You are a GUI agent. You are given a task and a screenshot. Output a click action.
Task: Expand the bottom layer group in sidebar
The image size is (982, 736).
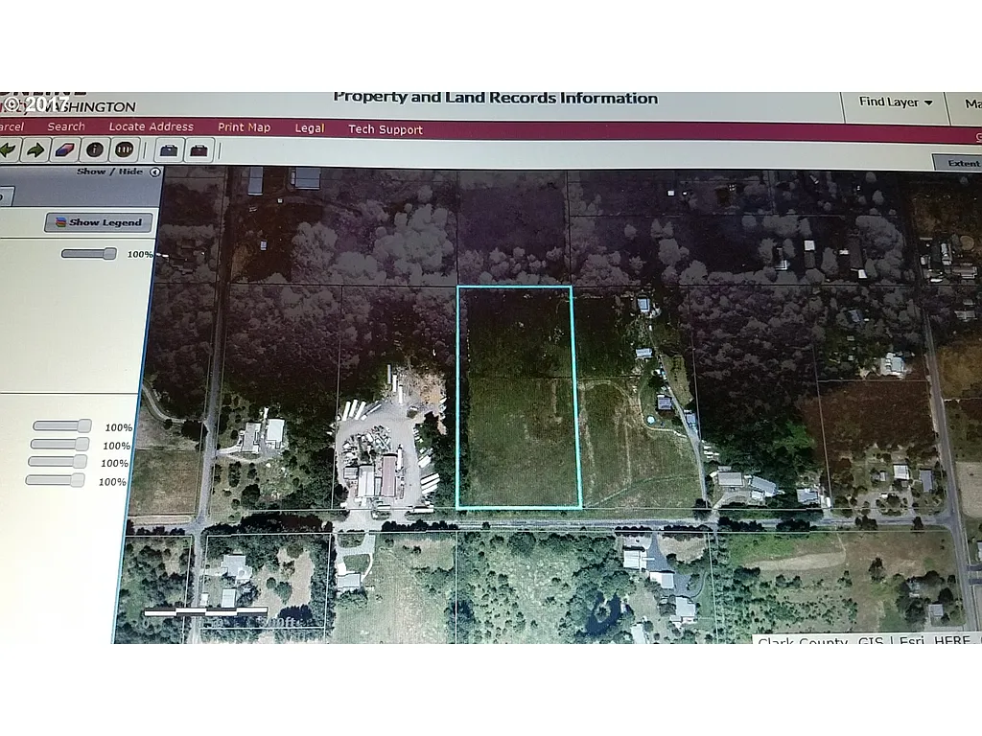click(x=54, y=482)
